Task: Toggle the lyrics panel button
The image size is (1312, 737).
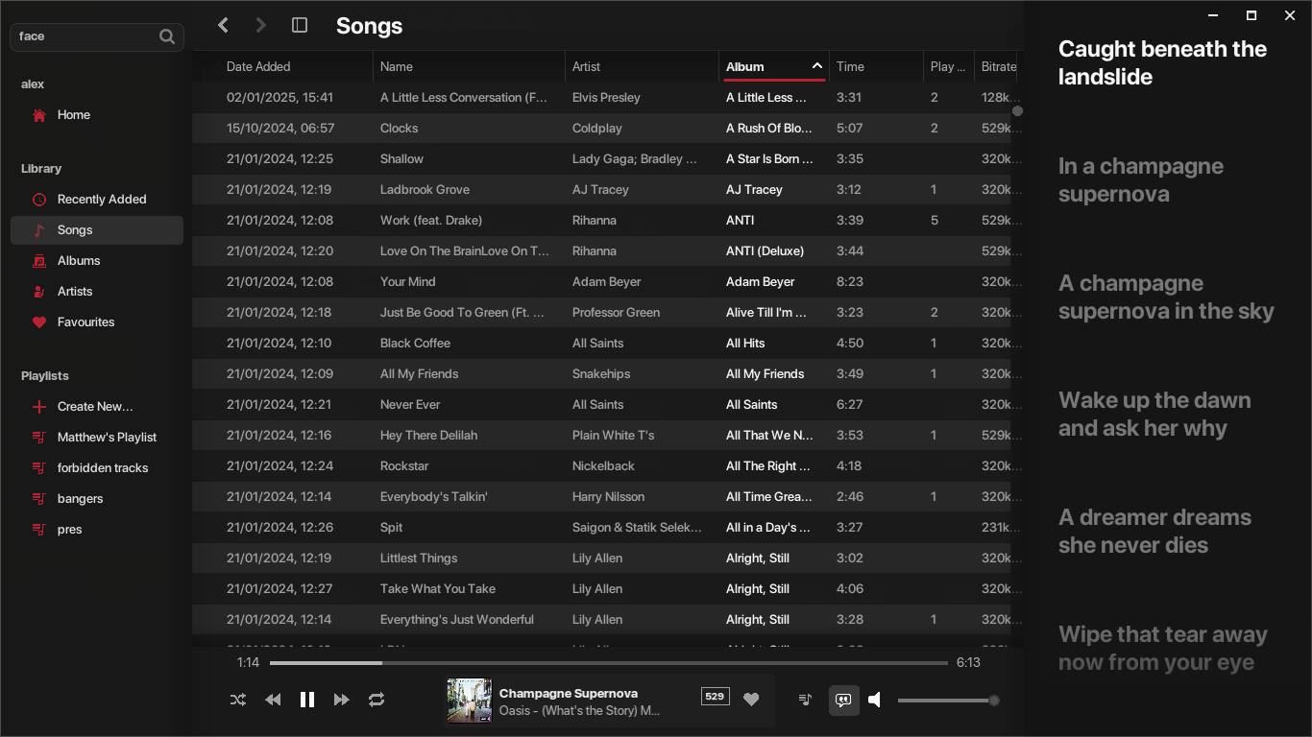Action: coord(843,700)
